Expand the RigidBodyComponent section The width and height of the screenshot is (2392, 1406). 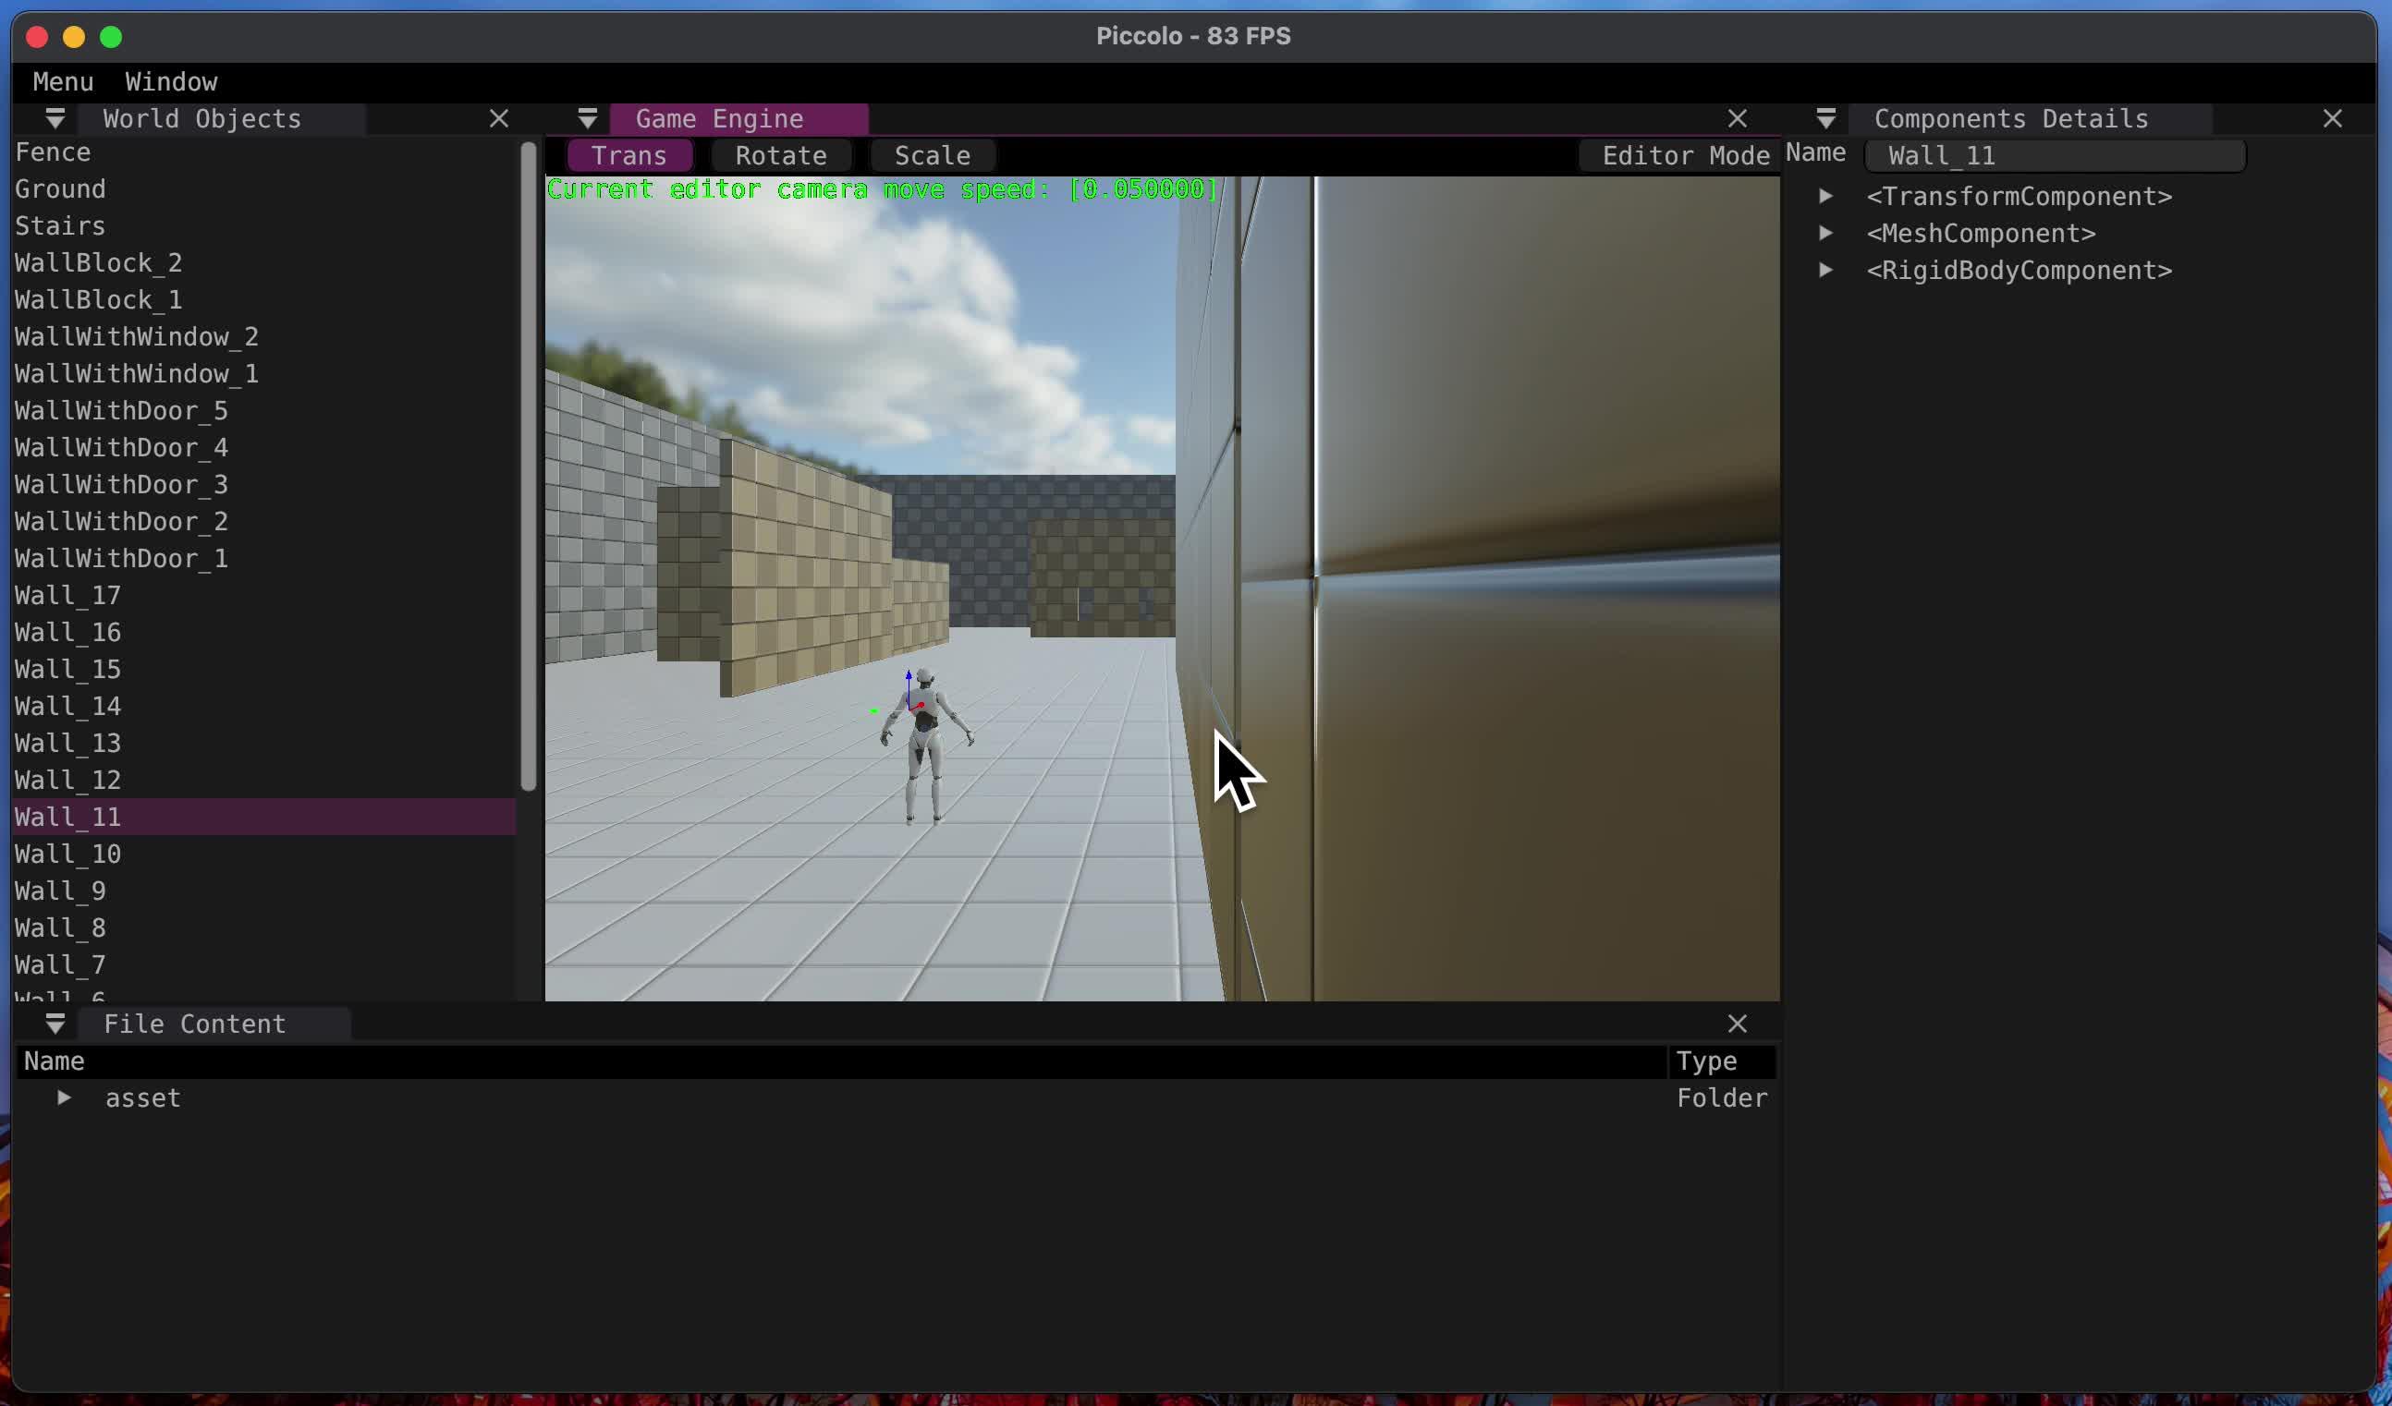pos(1825,271)
